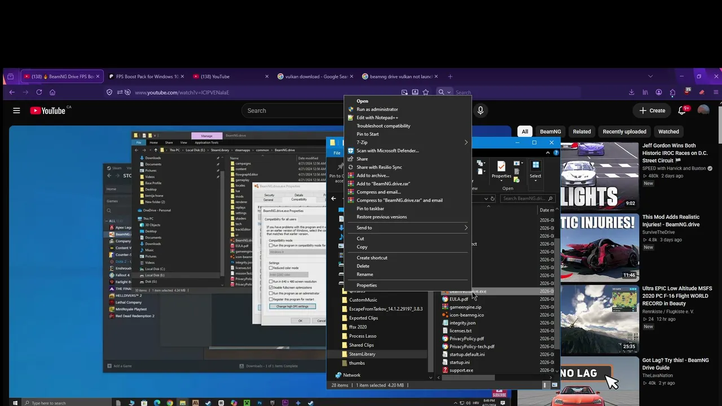Open the browser library icon
The height and width of the screenshot is (406, 722).
646,92
